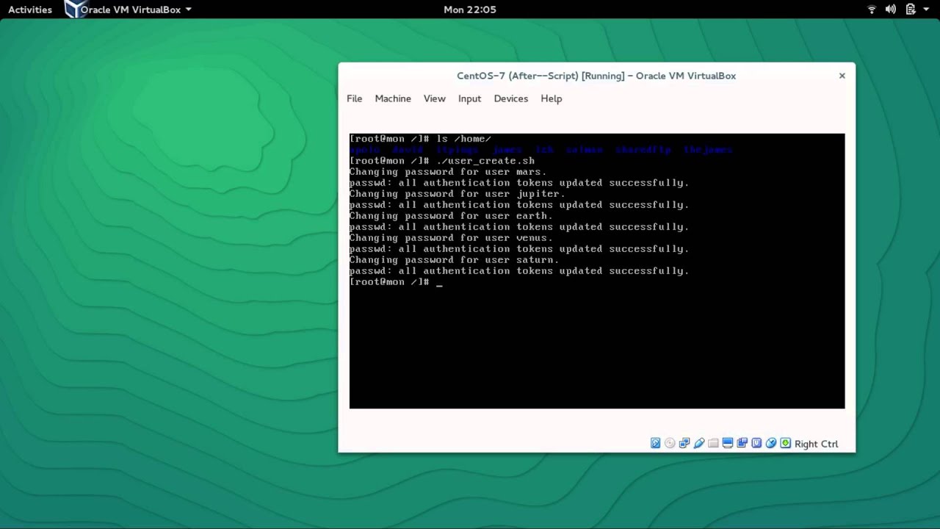Image resolution: width=940 pixels, height=529 pixels.
Task: Open the Help menu
Action: tap(552, 98)
